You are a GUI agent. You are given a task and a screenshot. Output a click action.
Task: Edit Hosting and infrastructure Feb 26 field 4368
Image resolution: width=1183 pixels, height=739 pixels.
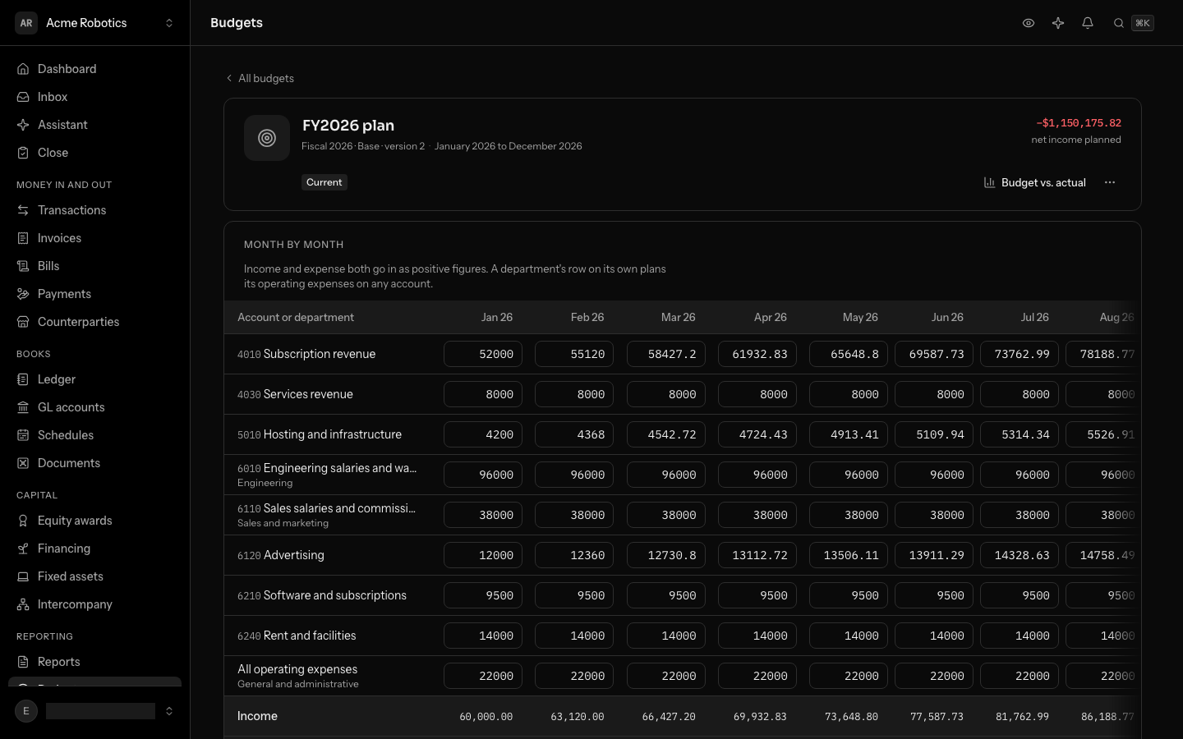point(574,434)
